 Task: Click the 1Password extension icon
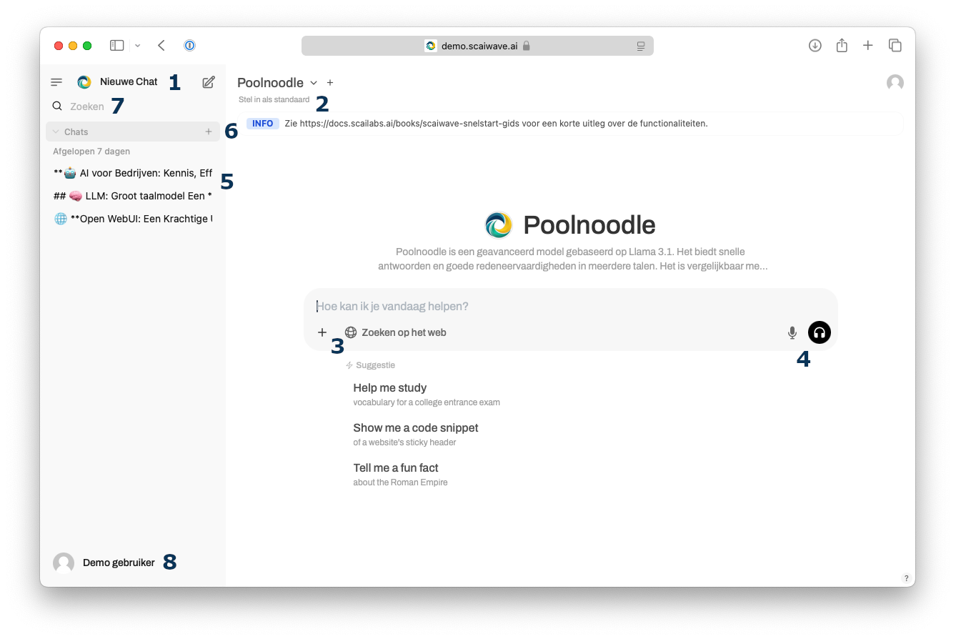click(189, 46)
